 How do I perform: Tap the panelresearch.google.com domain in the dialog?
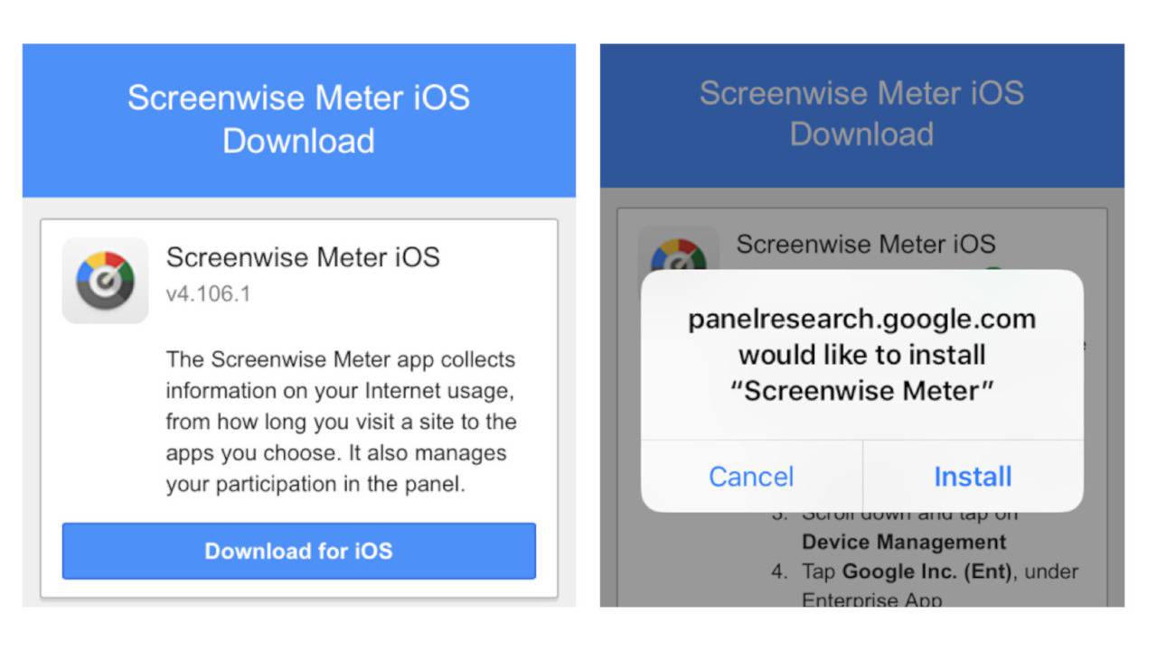862,320
